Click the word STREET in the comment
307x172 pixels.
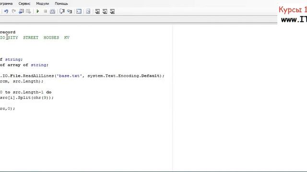(31, 37)
